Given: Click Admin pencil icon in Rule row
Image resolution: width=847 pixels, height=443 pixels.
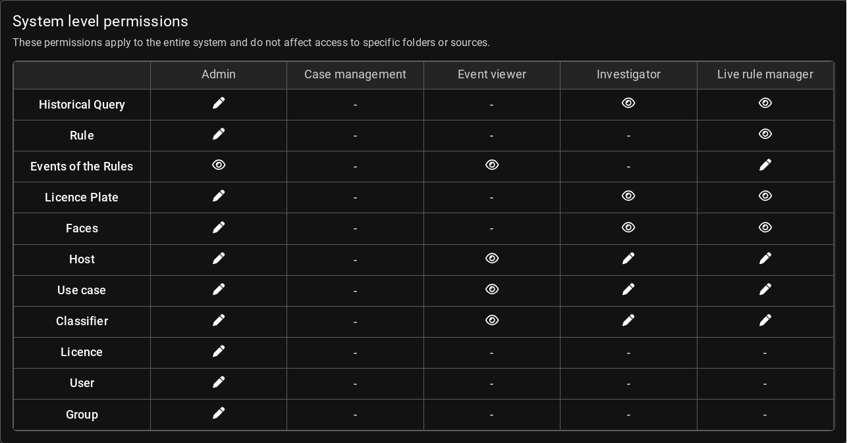Looking at the screenshot, I should pos(219,134).
